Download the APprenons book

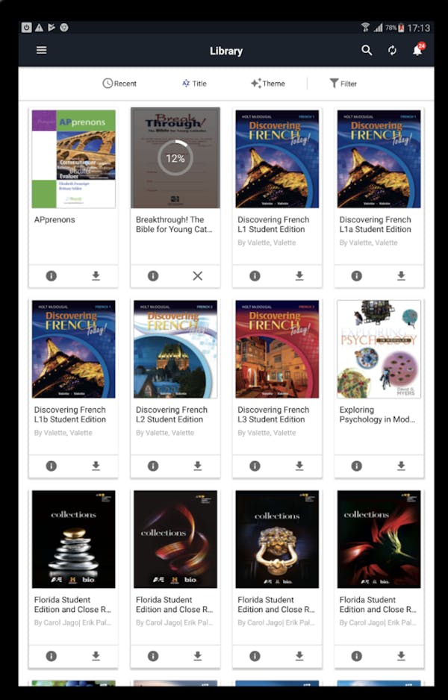coord(96,276)
